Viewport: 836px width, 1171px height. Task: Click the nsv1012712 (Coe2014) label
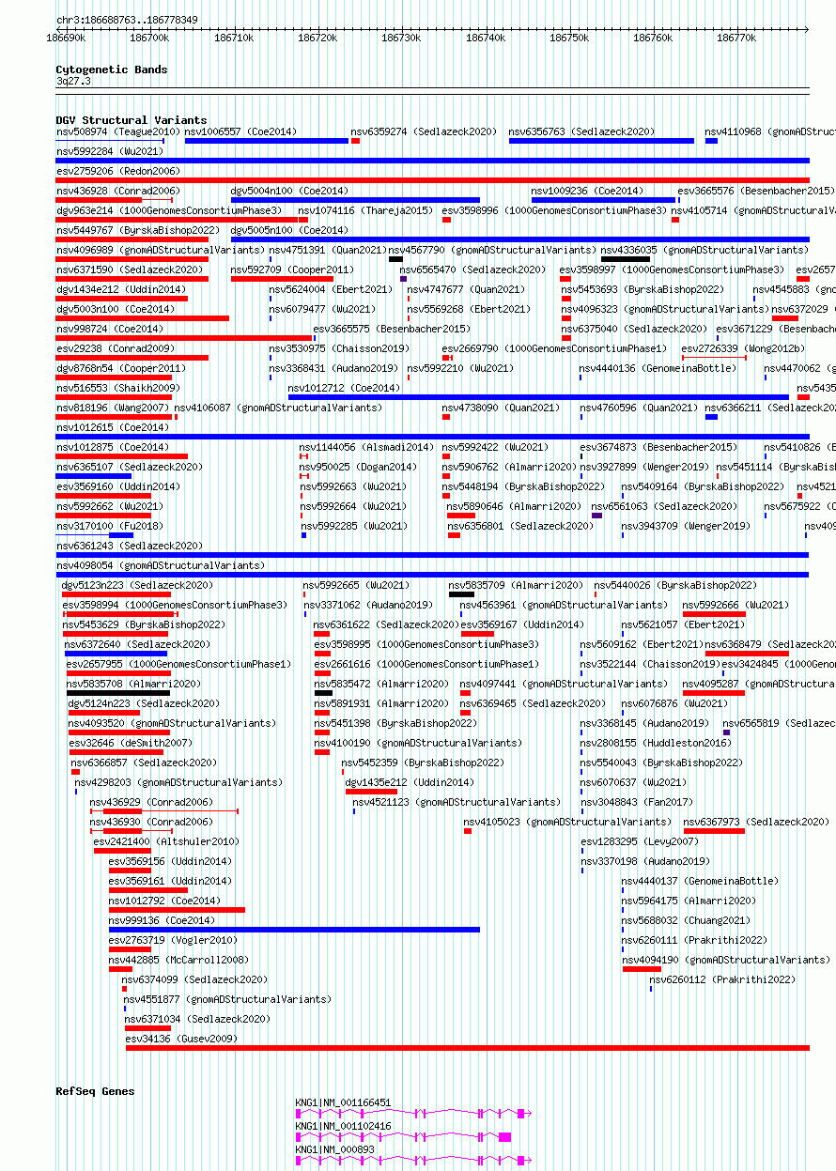pos(344,388)
